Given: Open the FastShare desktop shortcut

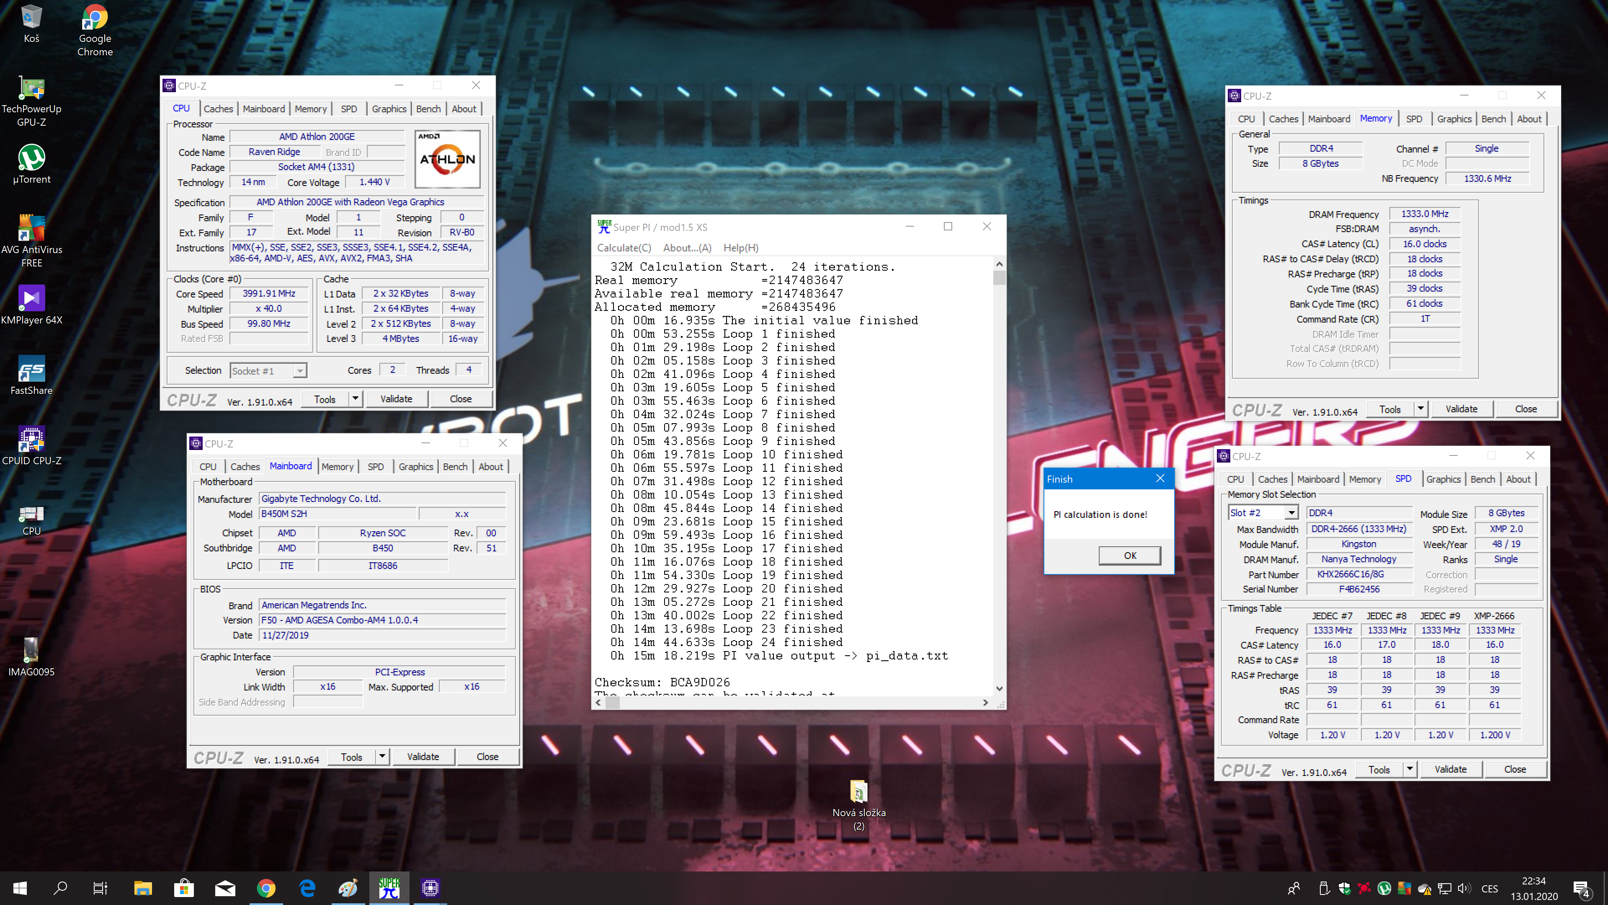Looking at the screenshot, I should [31, 375].
